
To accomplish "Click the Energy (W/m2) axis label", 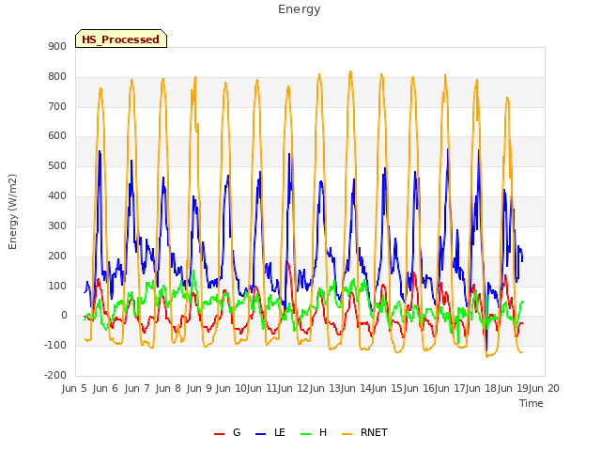I will (12, 211).
